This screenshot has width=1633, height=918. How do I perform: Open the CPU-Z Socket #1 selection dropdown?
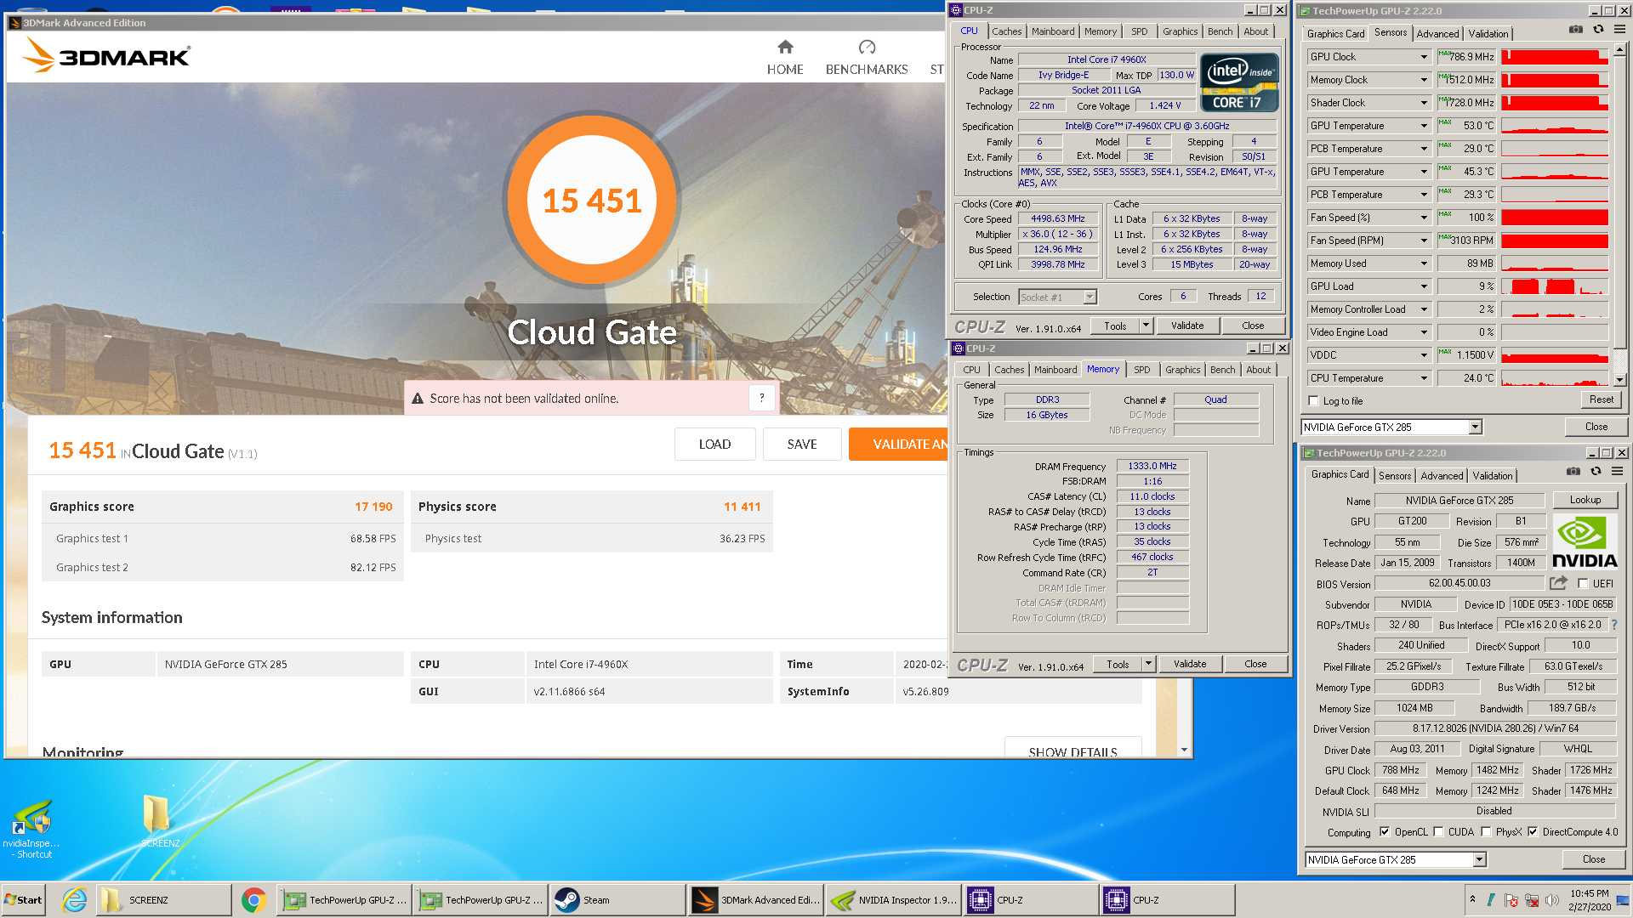(x=1090, y=297)
